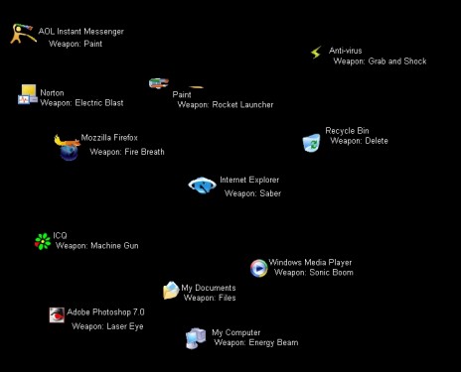Click the "Mozzilla Firefox" label
This screenshot has height=372, width=461.
(109, 138)
